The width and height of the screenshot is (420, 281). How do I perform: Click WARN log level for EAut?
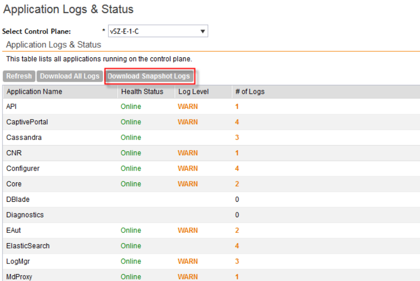click(187, 230)
